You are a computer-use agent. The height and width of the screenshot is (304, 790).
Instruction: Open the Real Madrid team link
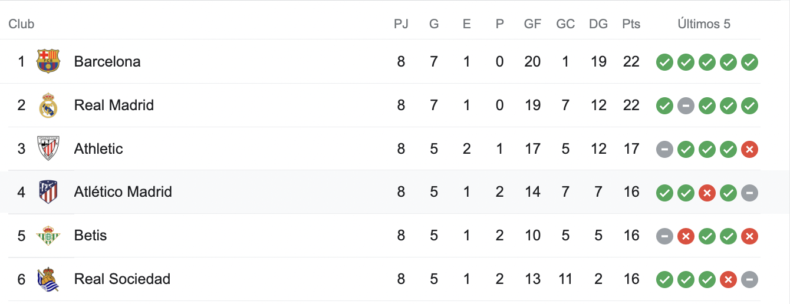click(114, 105)
